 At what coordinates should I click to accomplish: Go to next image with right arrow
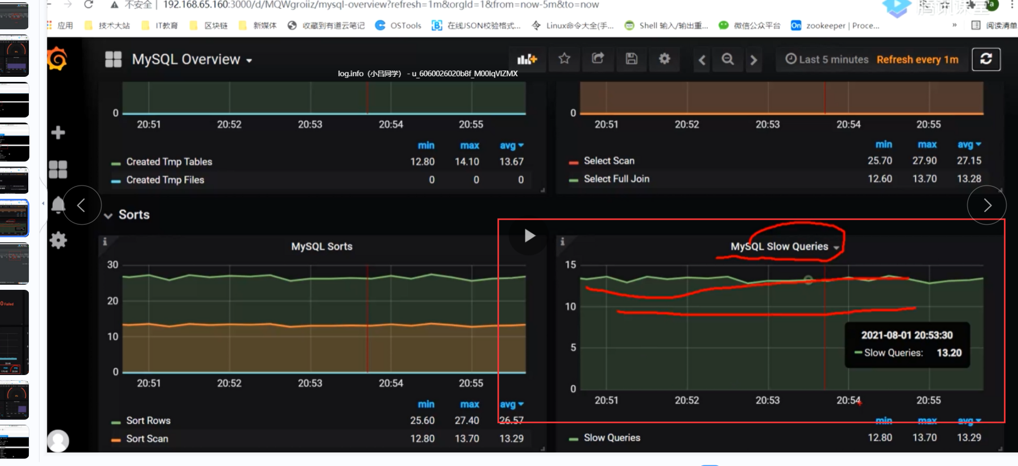[986, 205]
